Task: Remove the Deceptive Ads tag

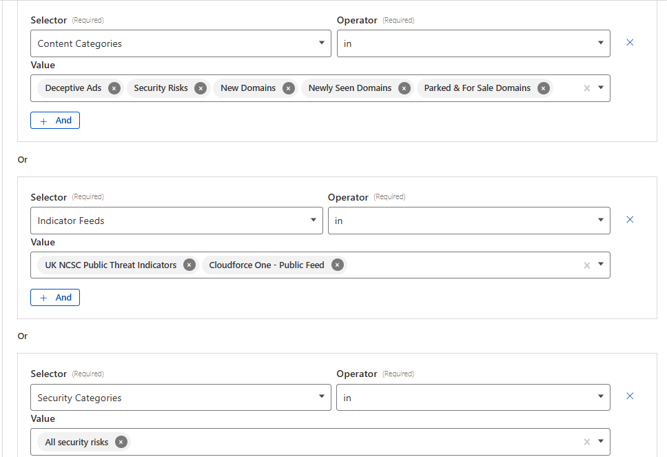Action: click(x=114, y=88)
